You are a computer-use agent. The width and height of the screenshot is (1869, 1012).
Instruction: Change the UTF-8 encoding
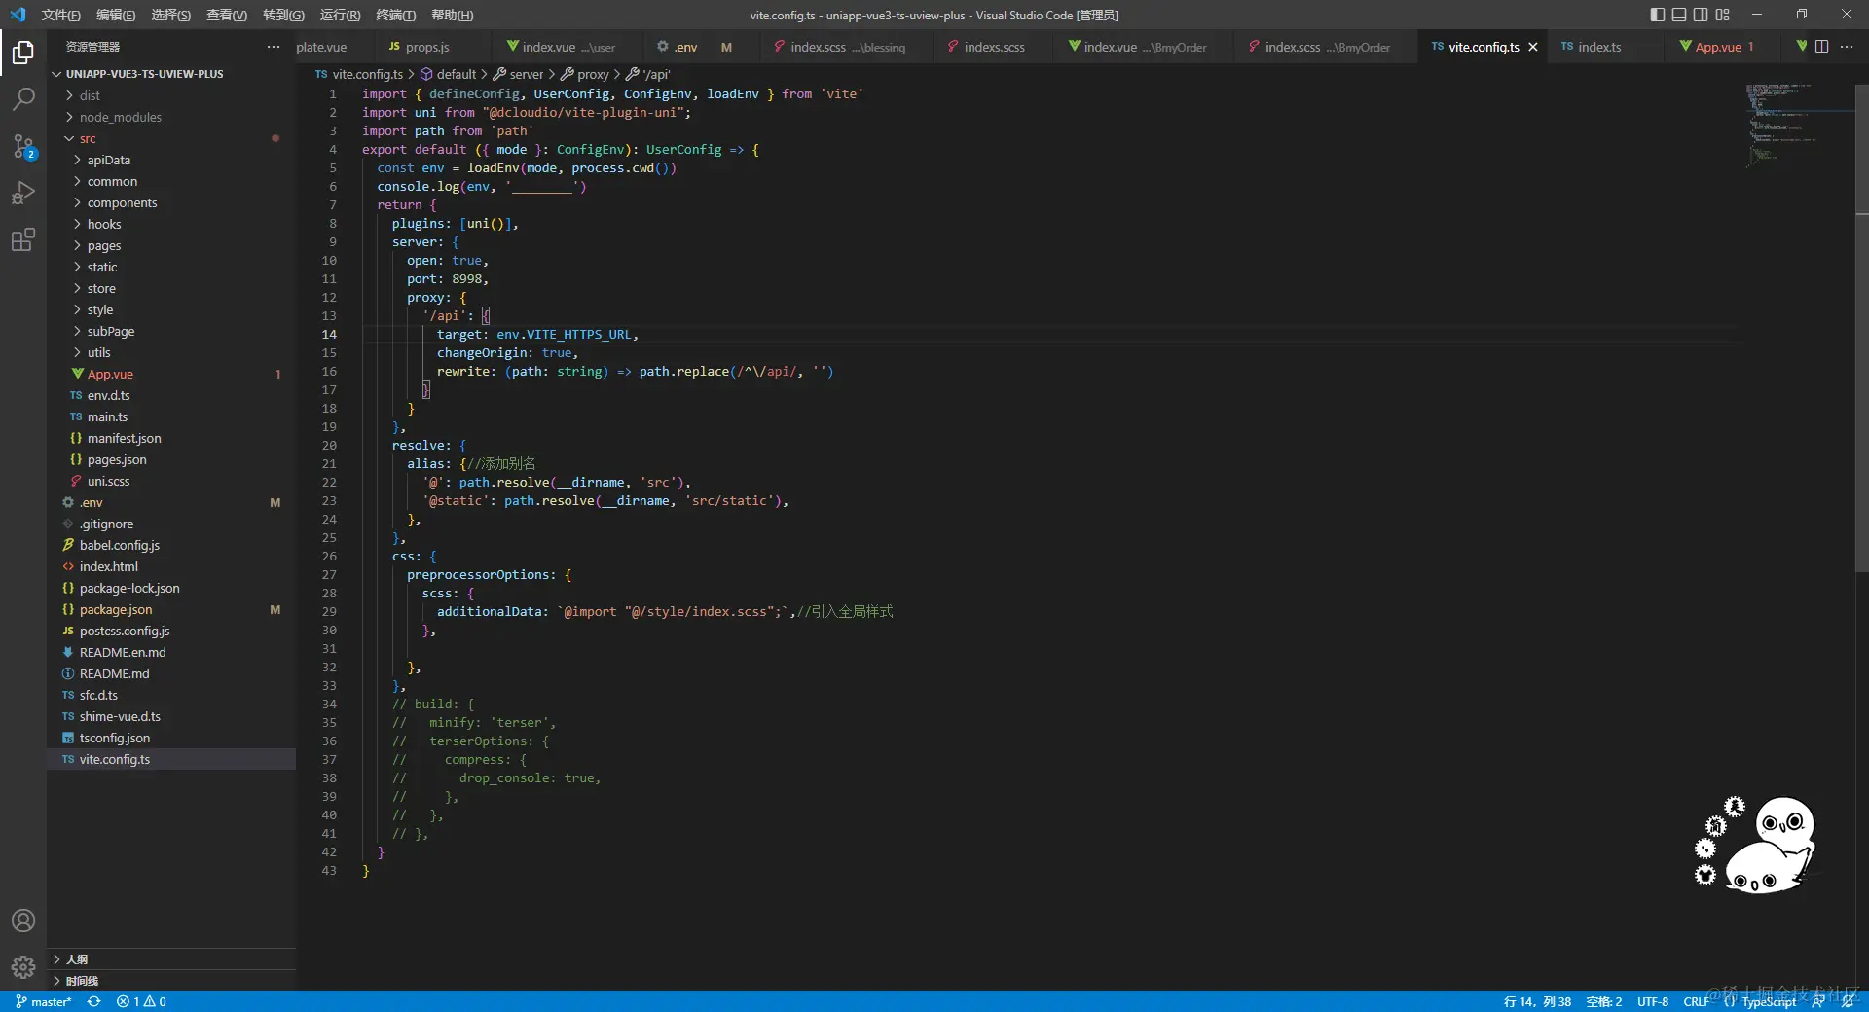point(1653,1001)
